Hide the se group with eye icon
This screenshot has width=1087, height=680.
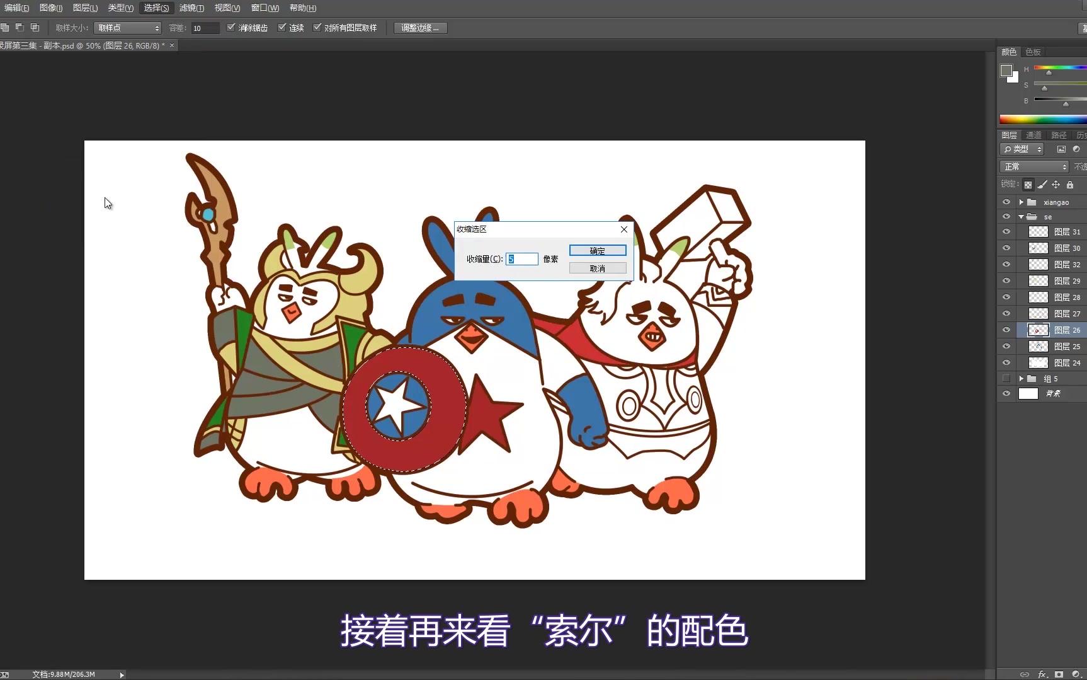pos(1006,217)
